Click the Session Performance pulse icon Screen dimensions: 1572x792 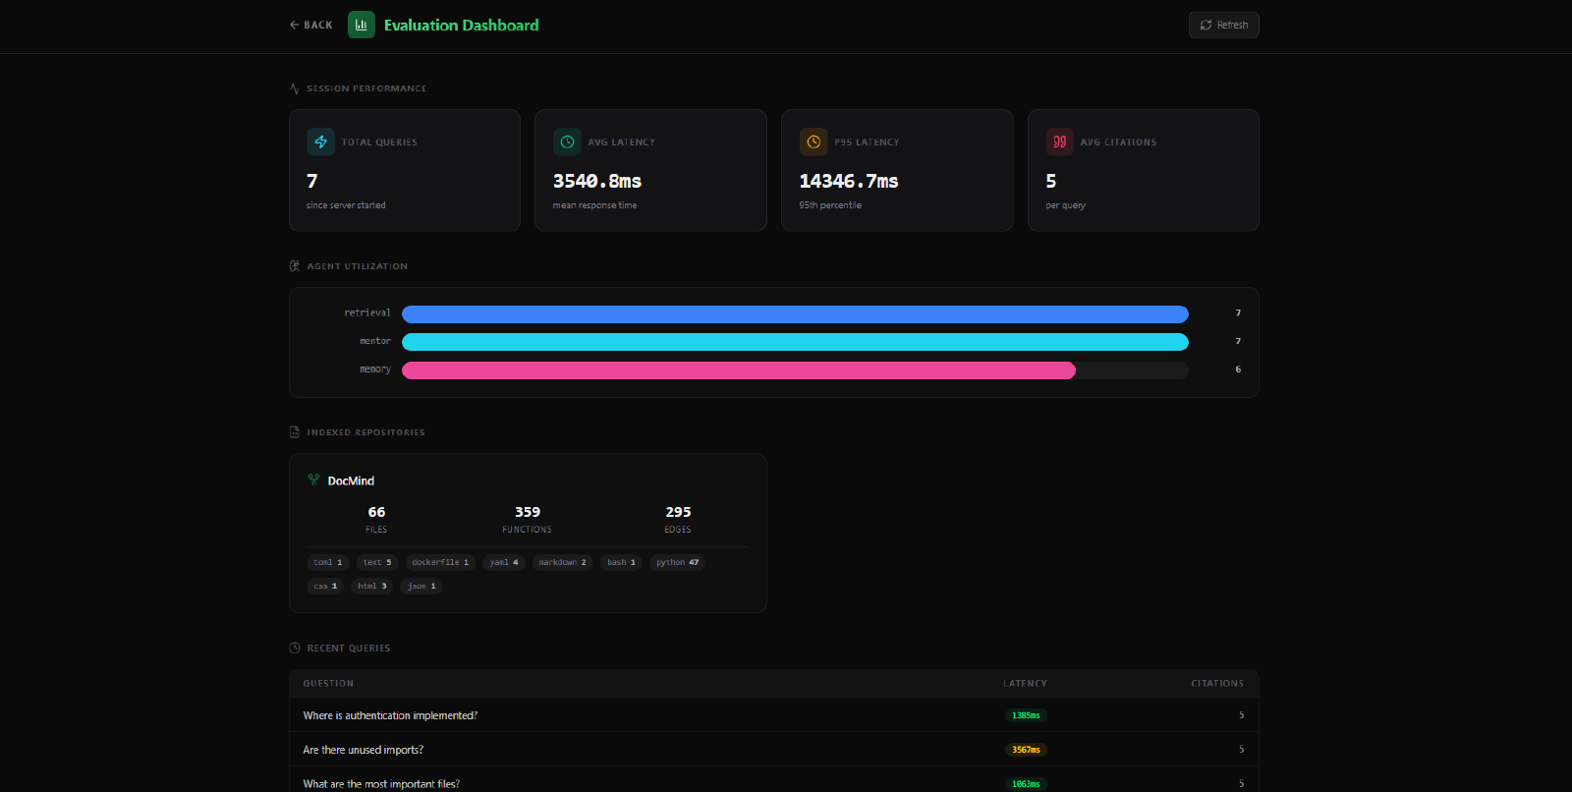tap(295, 88)
